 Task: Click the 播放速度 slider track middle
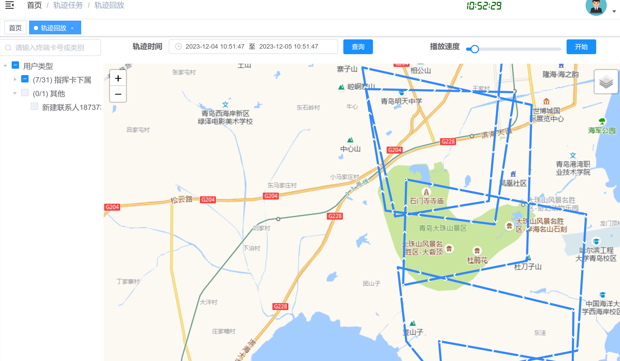(x=513, y=49)
